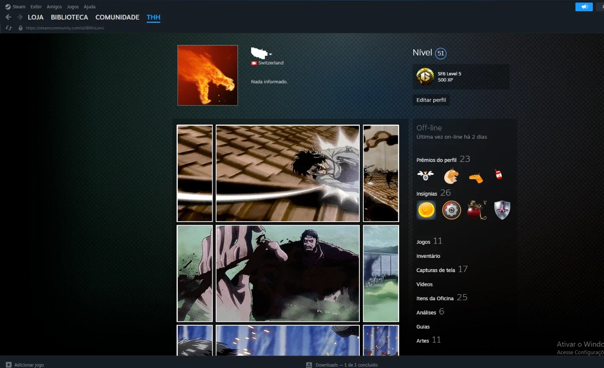Open the wall and green field artwork strip
The image size is (604, 368).
pos(381,273)
